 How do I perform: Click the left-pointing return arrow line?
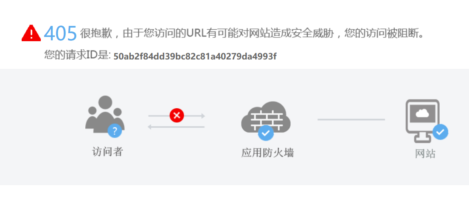pyautogui.click(x=176, y=127)
